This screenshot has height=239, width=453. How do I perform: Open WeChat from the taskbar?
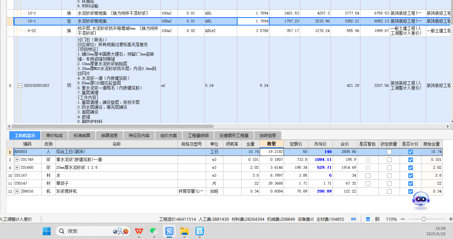[154, 231]
